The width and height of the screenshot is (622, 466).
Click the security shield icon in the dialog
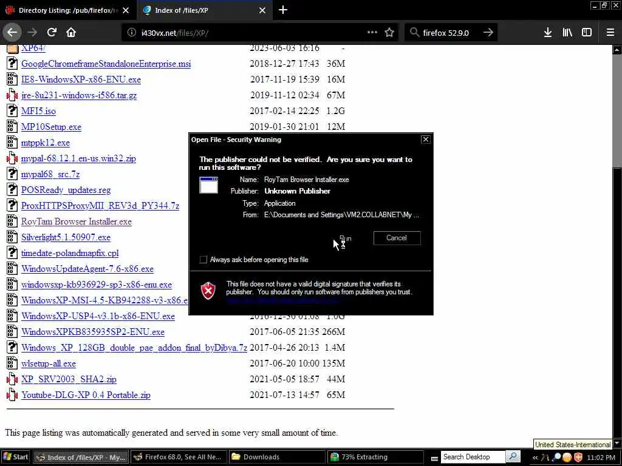coord(208,291)
